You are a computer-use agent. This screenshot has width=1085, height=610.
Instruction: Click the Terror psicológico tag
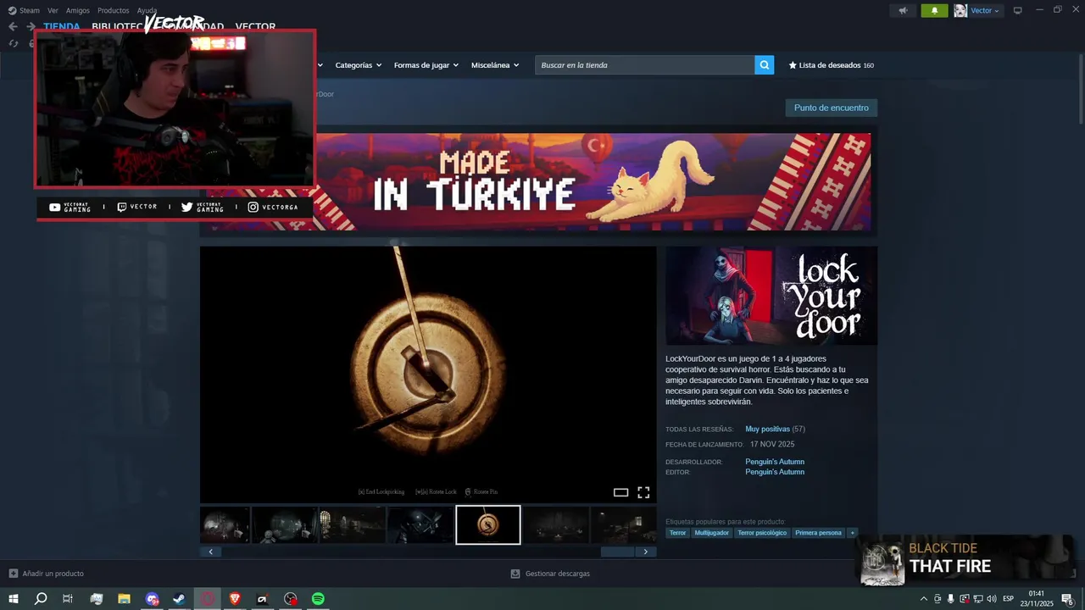(x=762, y=533)
